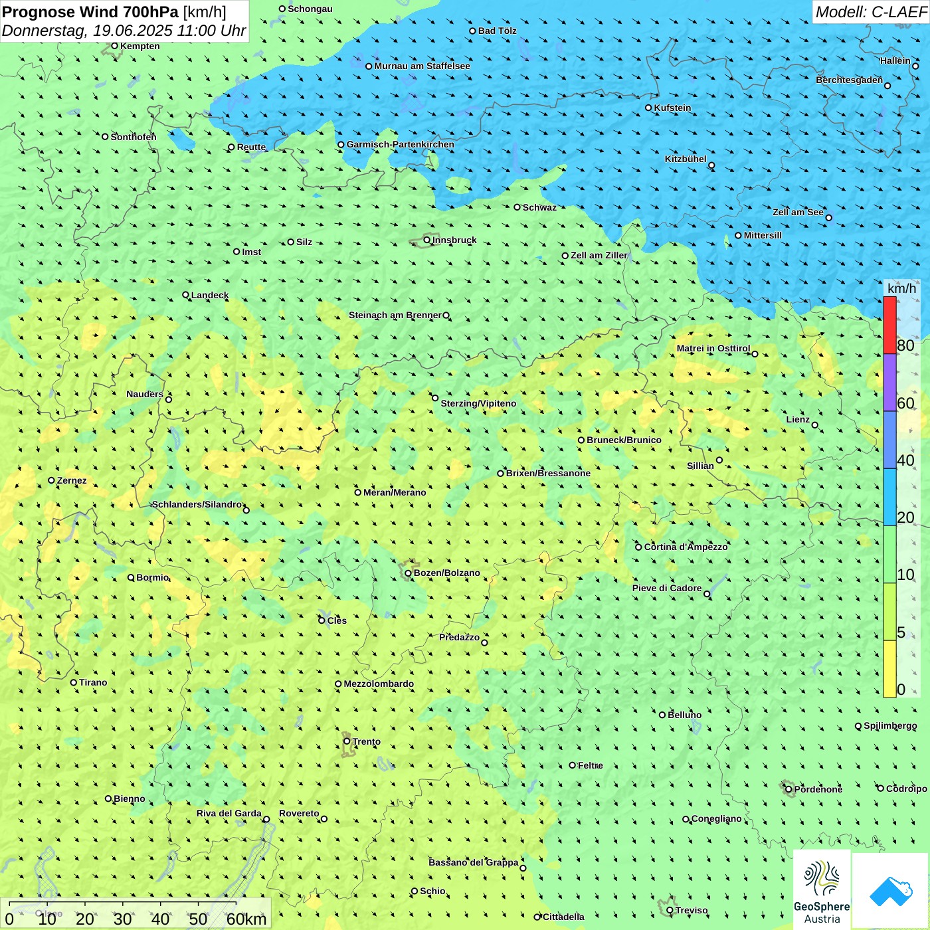Click the Riva del Garda marker

click(x=266, y=819)
